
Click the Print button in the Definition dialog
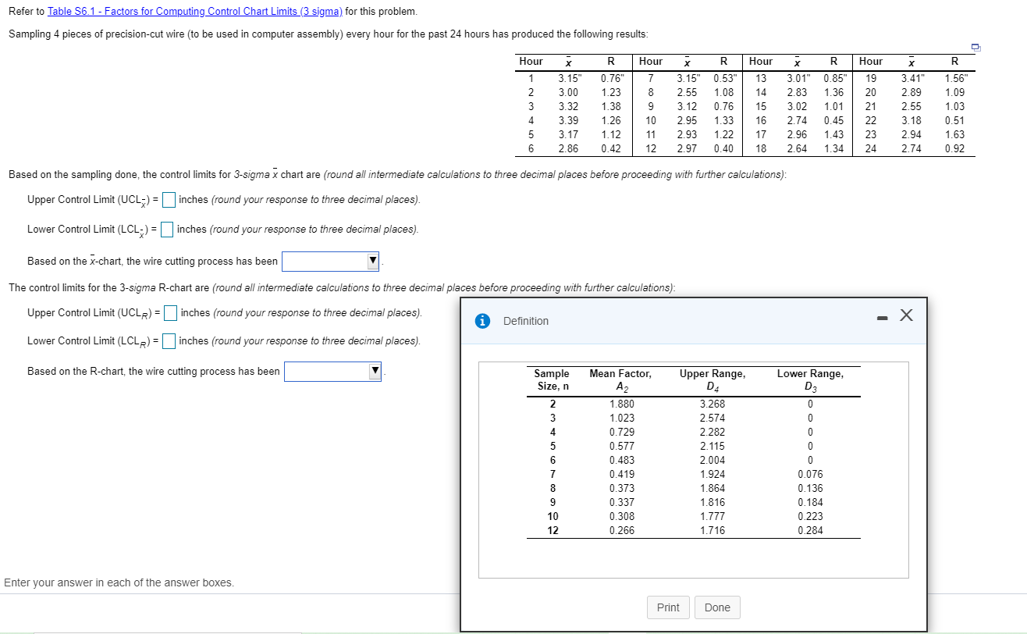(668, 607)
